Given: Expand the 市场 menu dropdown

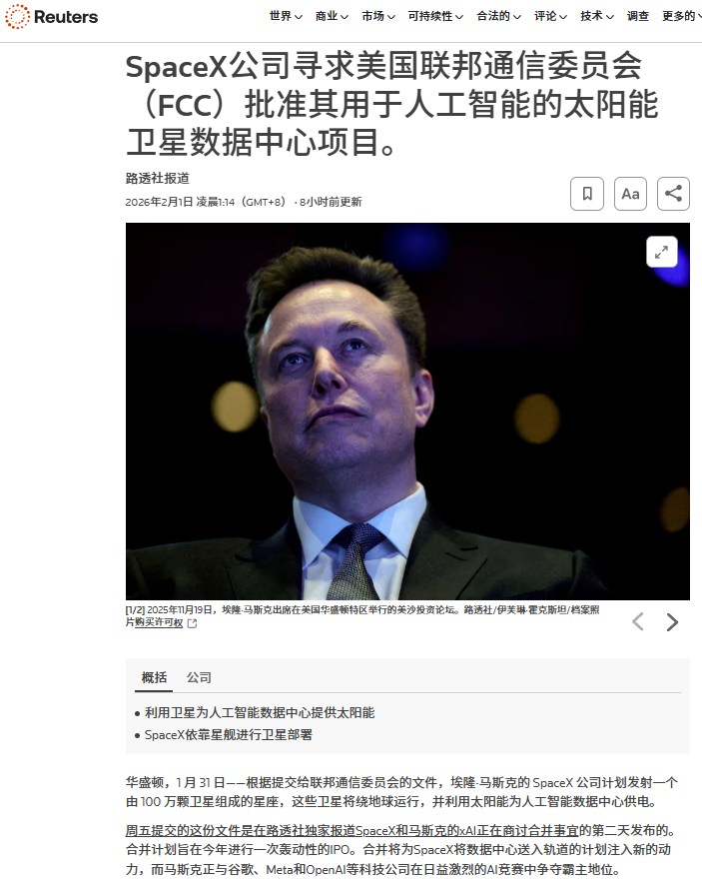Looking at the screenshot, I should [x=378, y=16].
